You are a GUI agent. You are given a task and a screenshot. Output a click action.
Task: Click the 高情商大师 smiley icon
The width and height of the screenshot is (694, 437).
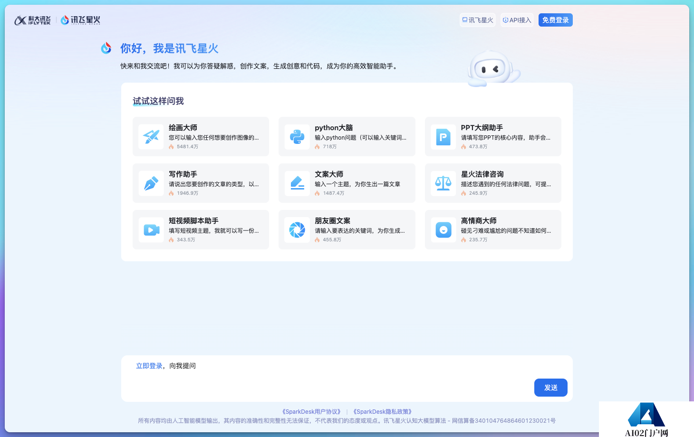443,230
